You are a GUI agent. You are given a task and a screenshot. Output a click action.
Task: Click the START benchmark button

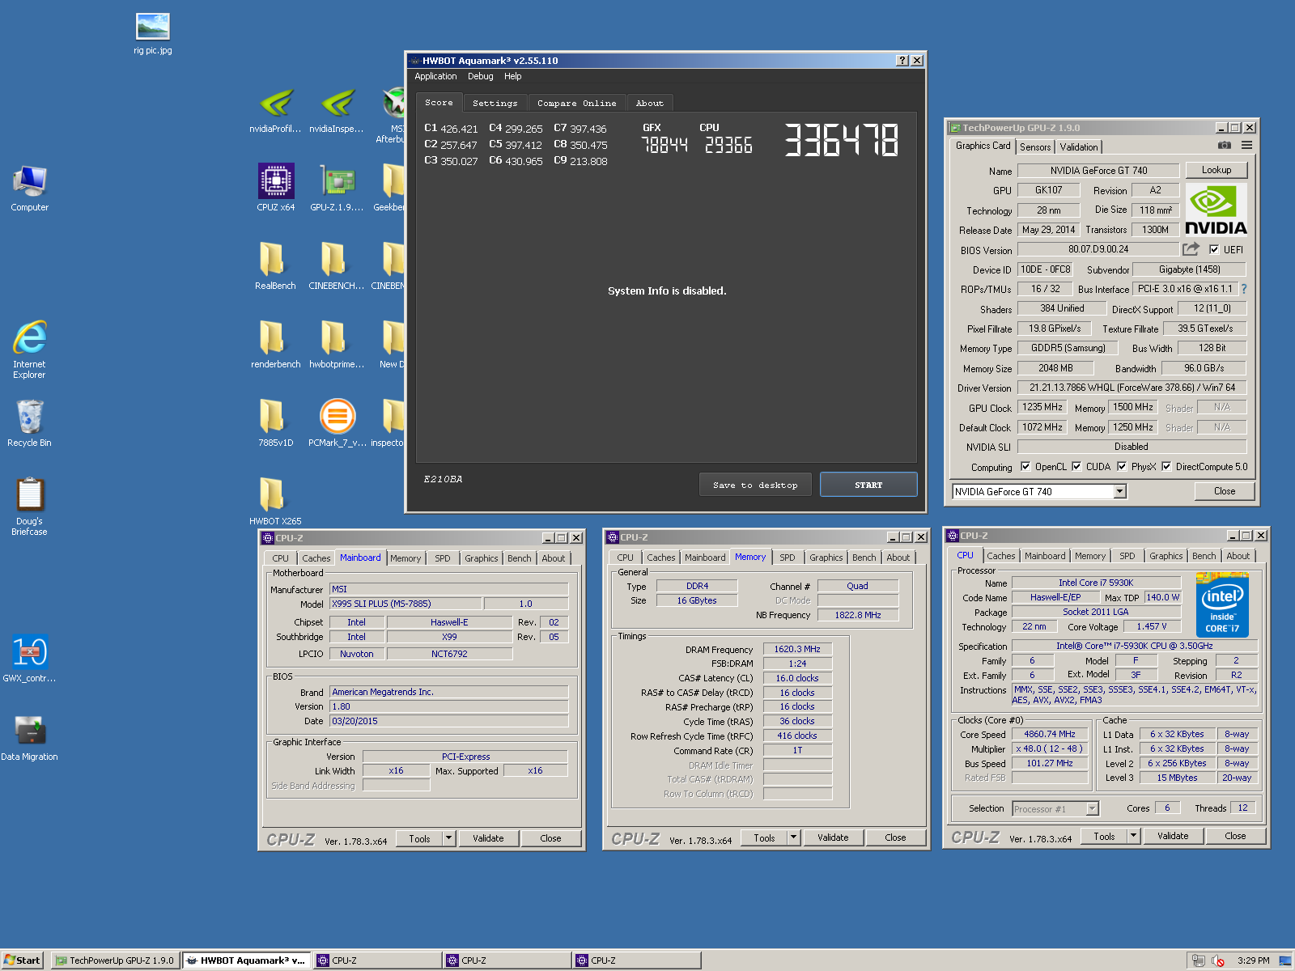click(868, 485)
